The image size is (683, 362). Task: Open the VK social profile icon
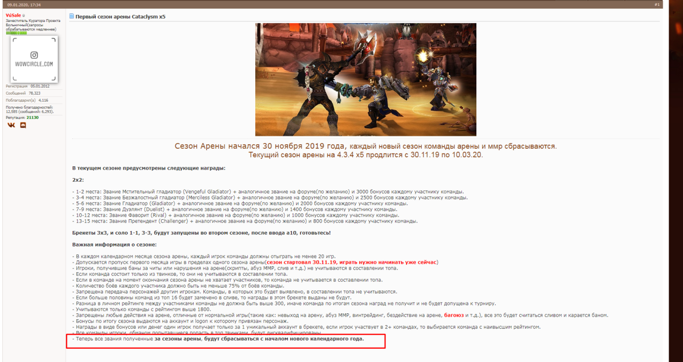click(x=11, y=125)
